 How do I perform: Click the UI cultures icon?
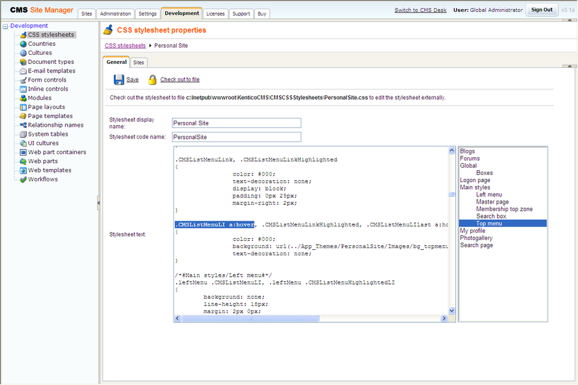tap(23, 143)
